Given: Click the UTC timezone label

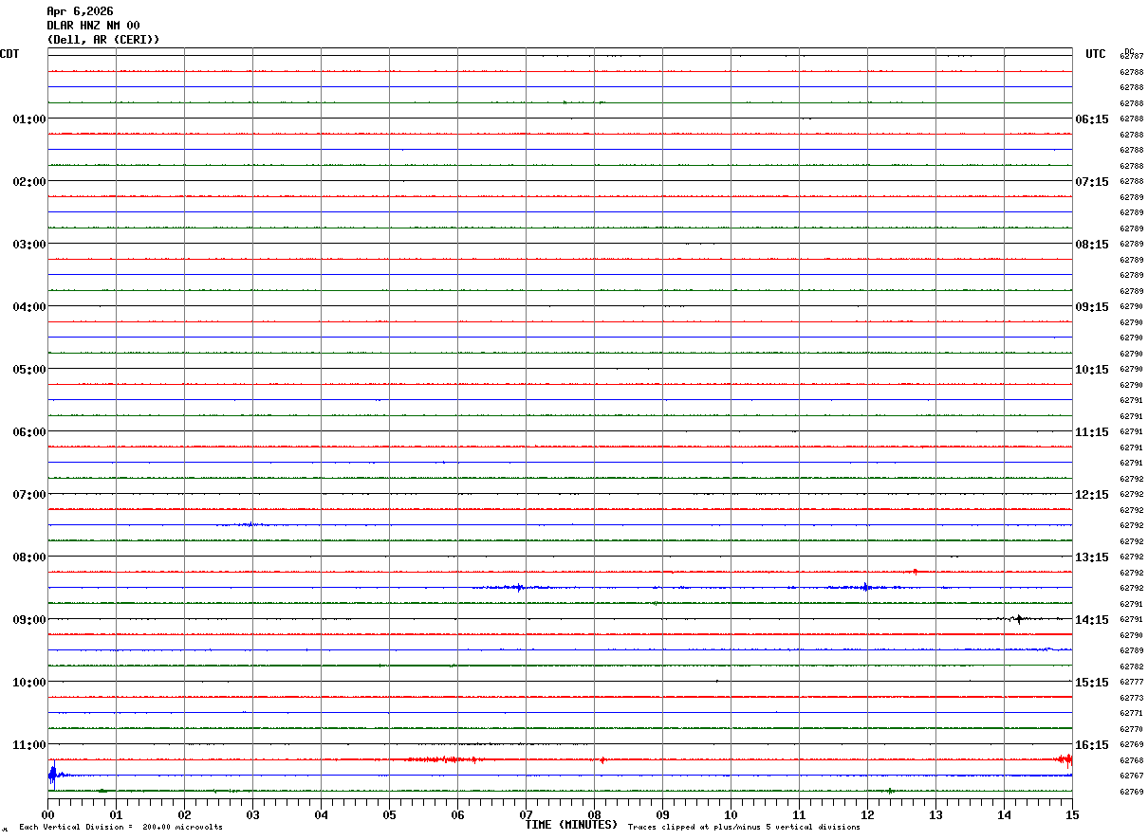Looking at the screenshot, I should [1096, 54].
